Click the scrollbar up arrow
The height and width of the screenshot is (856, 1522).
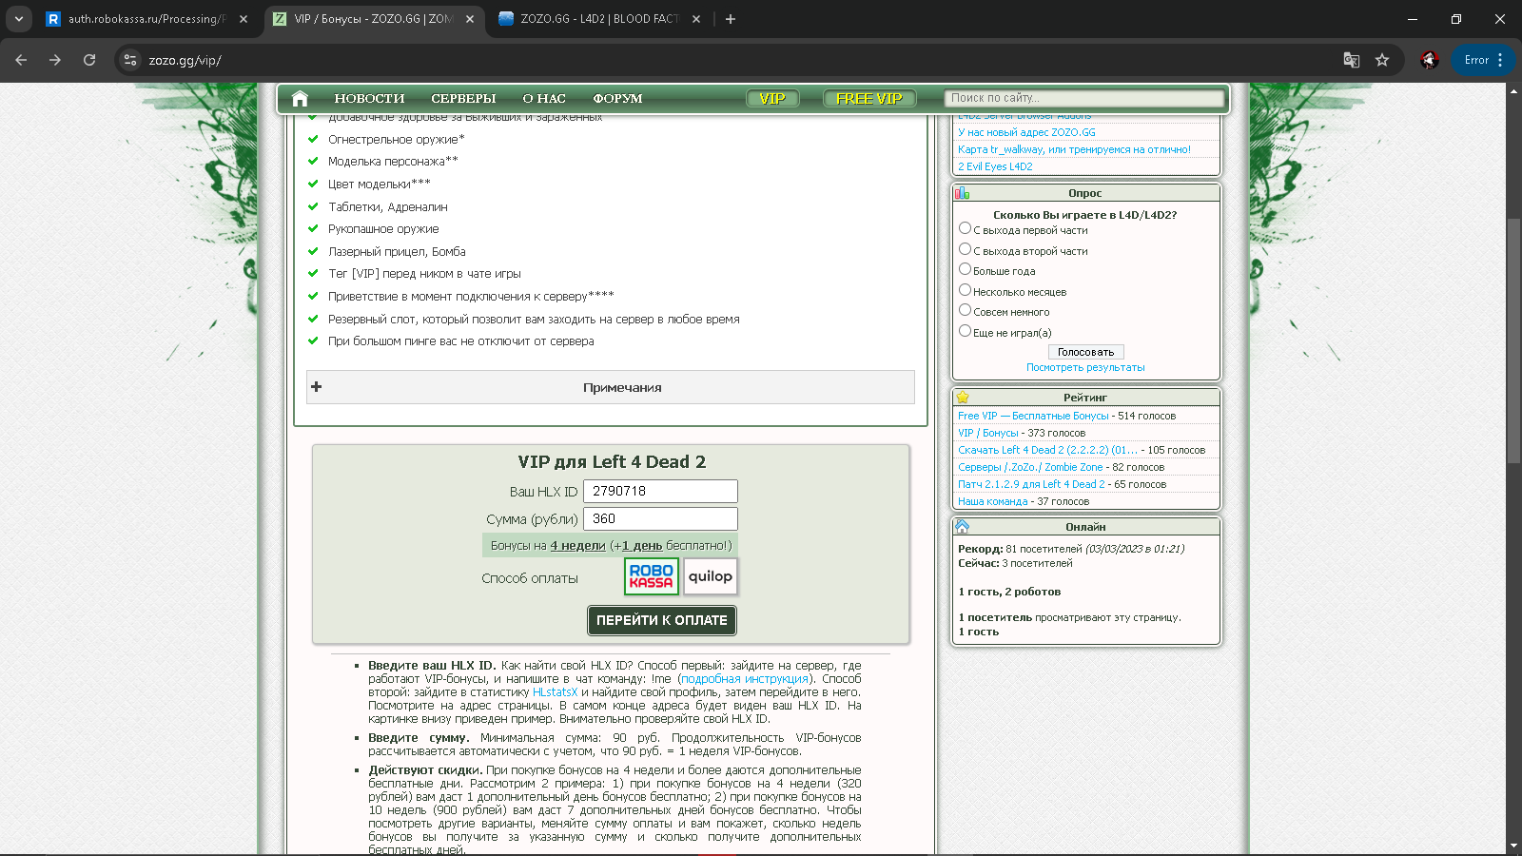pyautogui.click(x=1513, y=90)
